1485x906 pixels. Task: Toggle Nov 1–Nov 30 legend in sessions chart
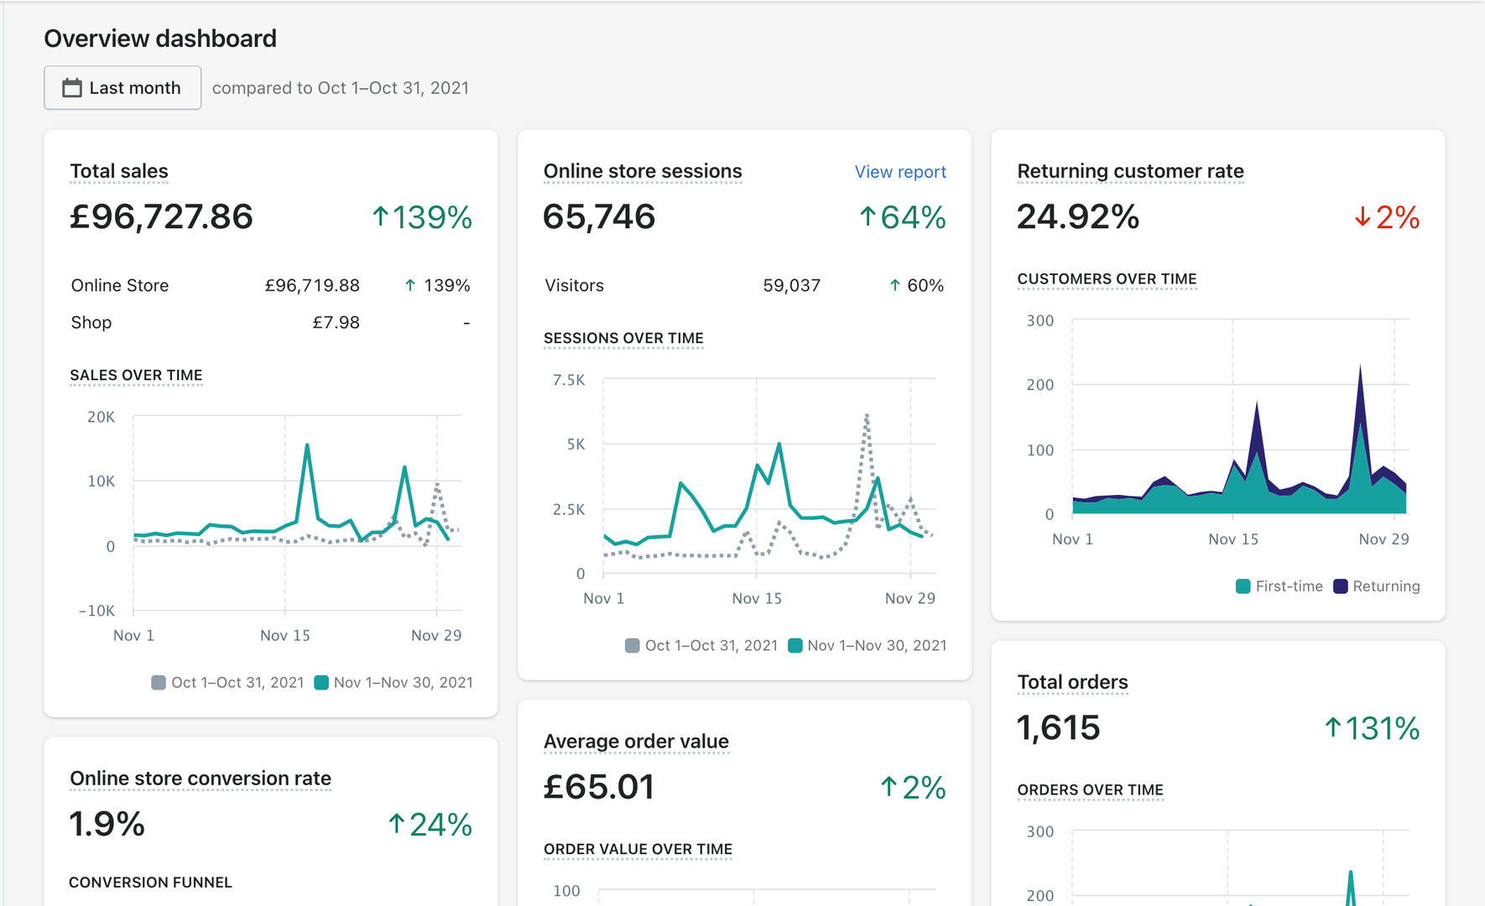pos(868,646)
